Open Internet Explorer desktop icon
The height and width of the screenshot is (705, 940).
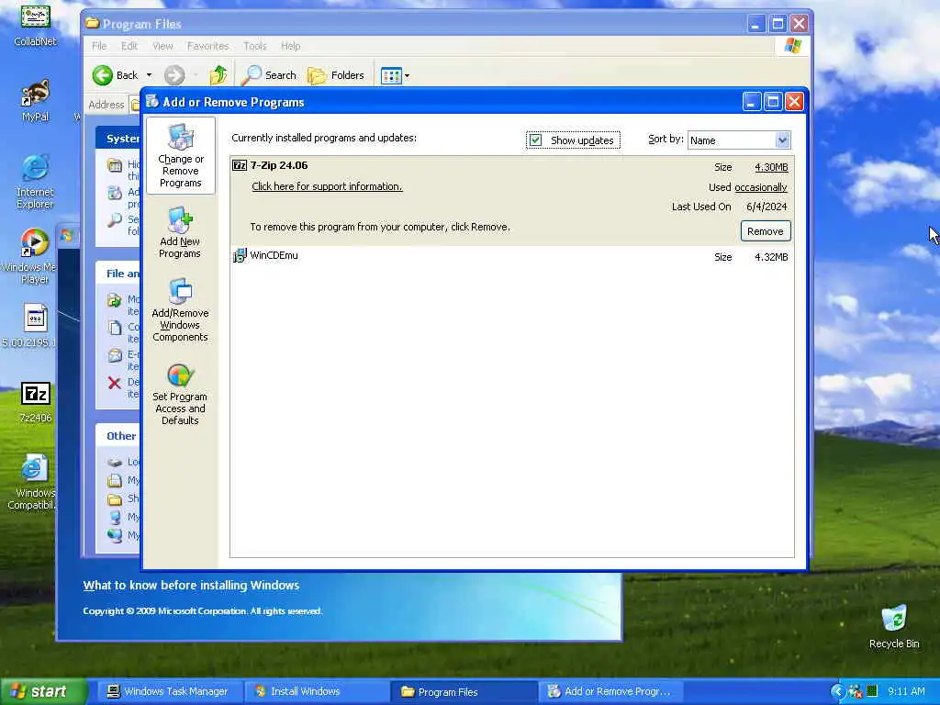[36, 182]
